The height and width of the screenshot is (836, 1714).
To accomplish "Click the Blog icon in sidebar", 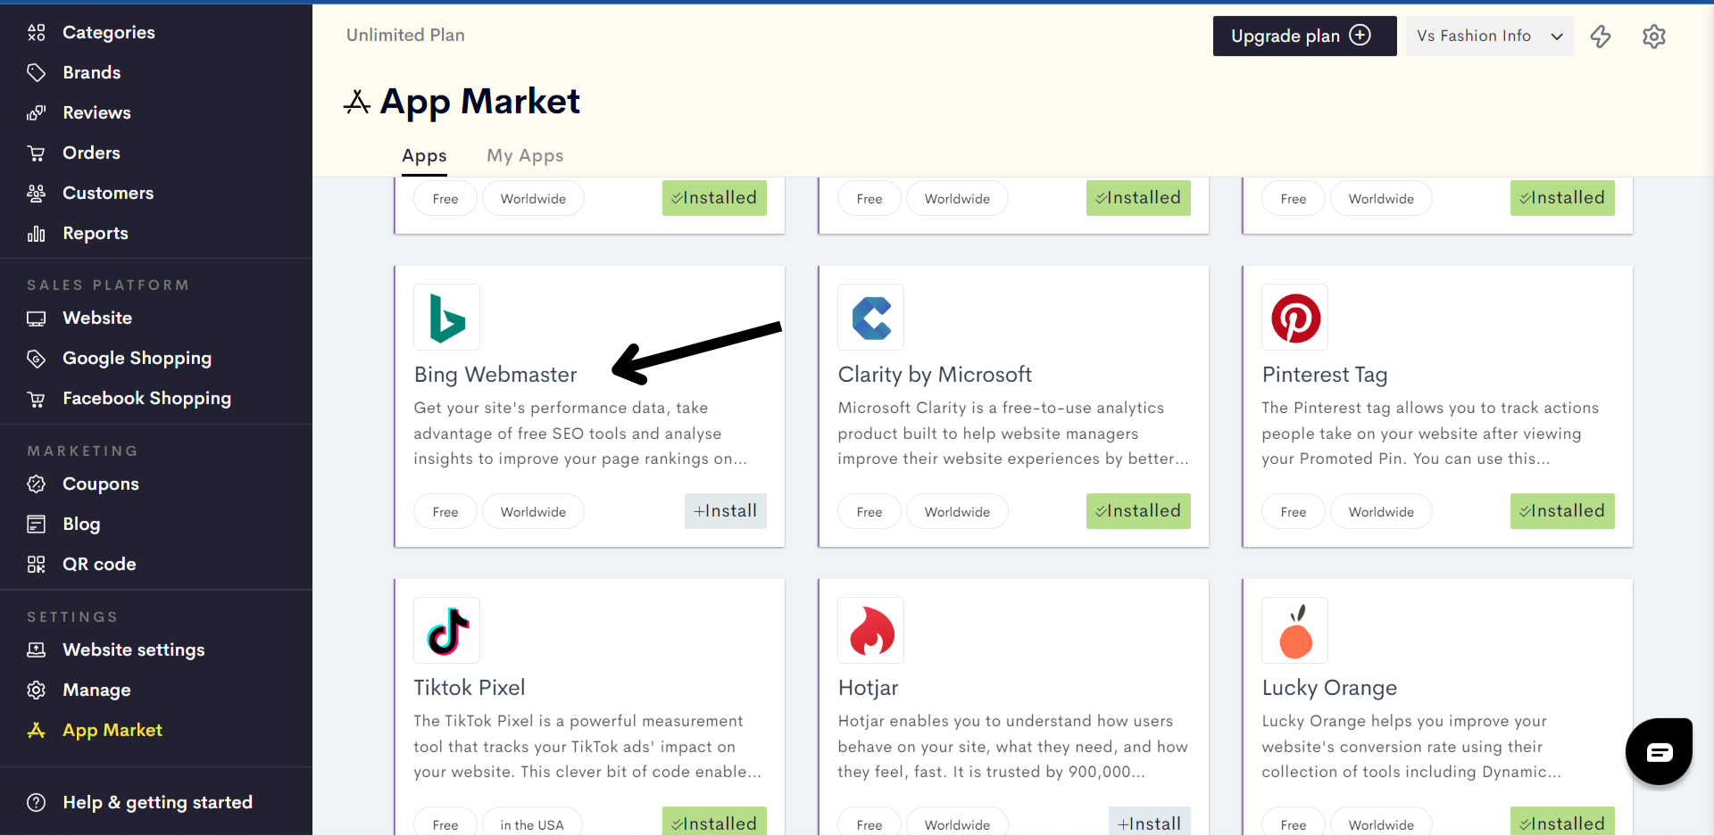I will pos(37,525).
